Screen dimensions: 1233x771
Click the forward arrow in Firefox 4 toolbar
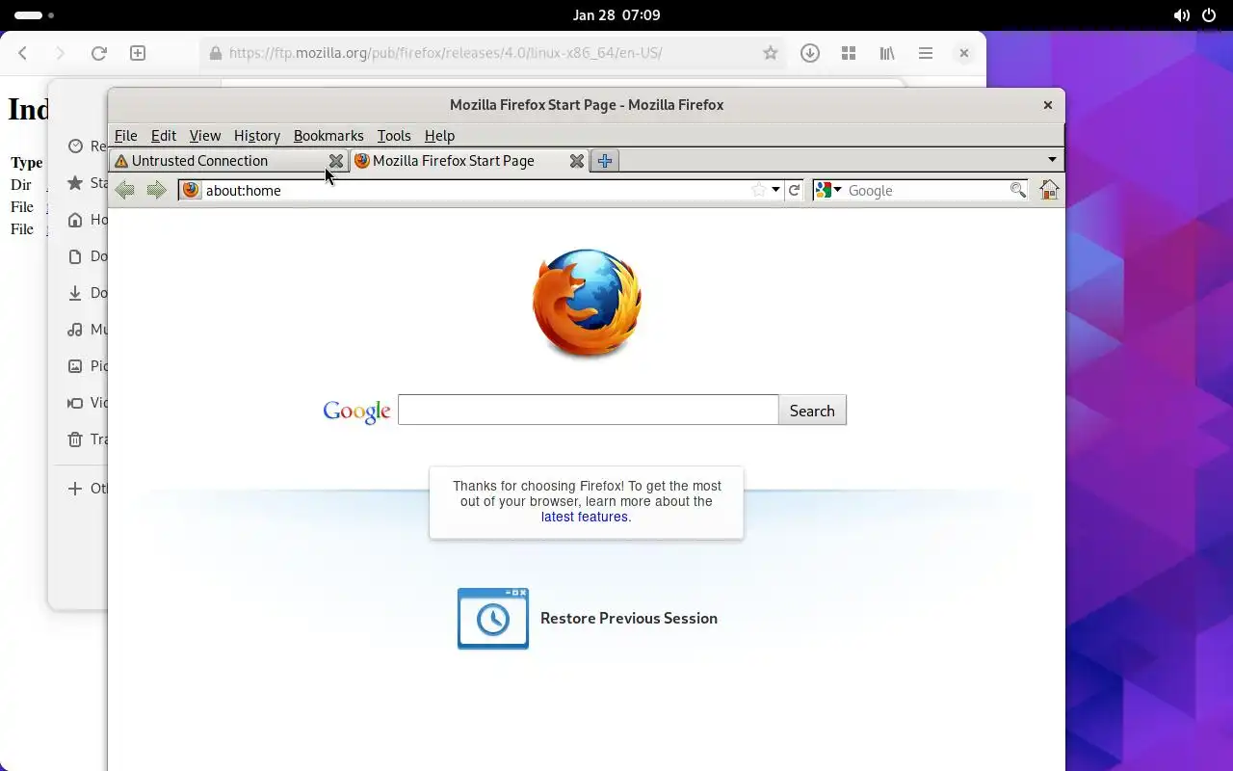pyautogui.click(x=156, y=190)
